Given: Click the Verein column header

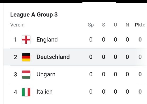Looking at the screenshot, I should [17, 25].
